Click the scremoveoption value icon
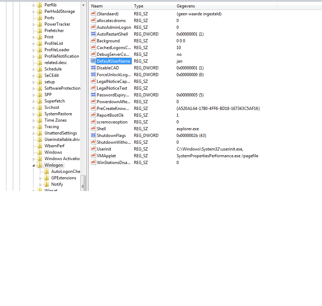Image resolution: width=322 pixels, height=306 pixels. [93, 122]
